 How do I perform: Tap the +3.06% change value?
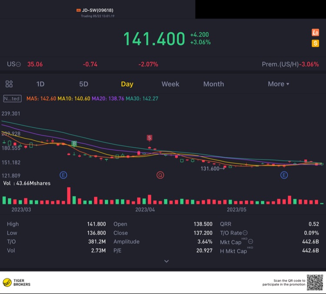[x=200, y=42]
